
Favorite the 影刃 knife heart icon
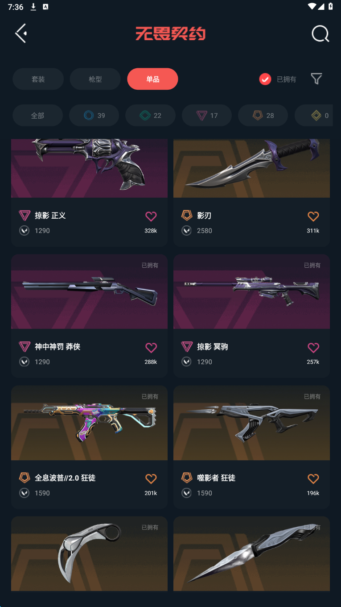click(313, 216)
